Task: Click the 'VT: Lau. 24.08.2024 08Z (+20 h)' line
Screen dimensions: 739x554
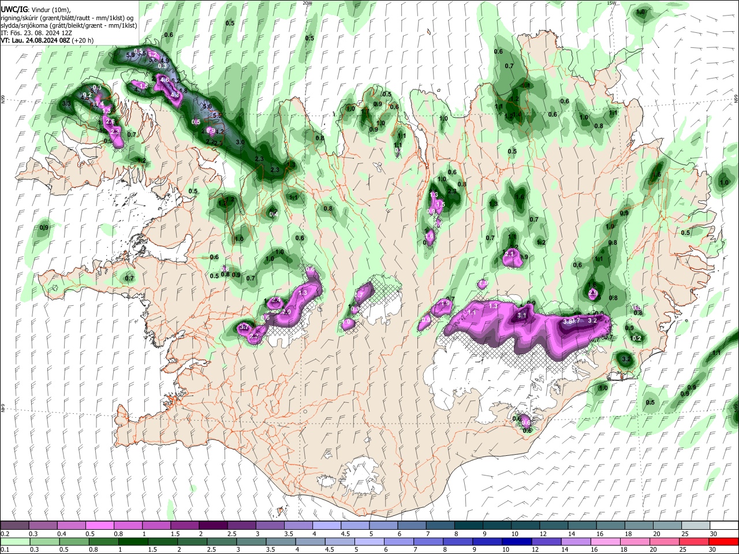Action: click(x=47, y=41)
